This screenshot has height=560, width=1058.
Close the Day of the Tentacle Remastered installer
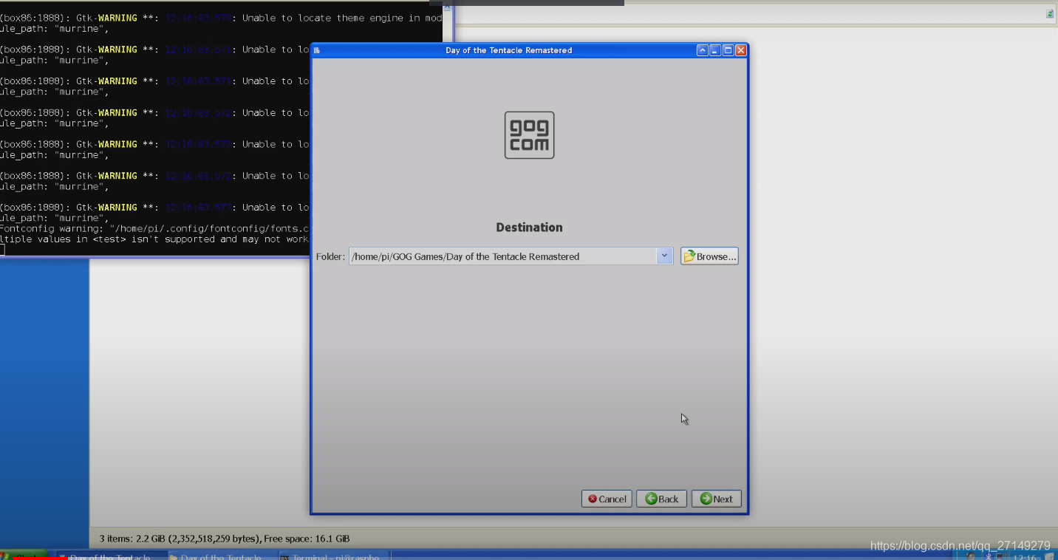pyautogui.click(x=740, y=50)
